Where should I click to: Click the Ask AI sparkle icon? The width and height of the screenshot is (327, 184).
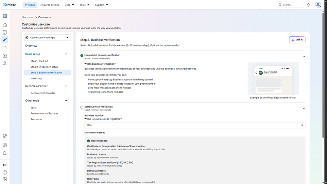click(293, 40)
